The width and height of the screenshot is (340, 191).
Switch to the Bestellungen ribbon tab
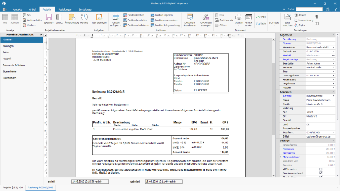coord(65,9)
